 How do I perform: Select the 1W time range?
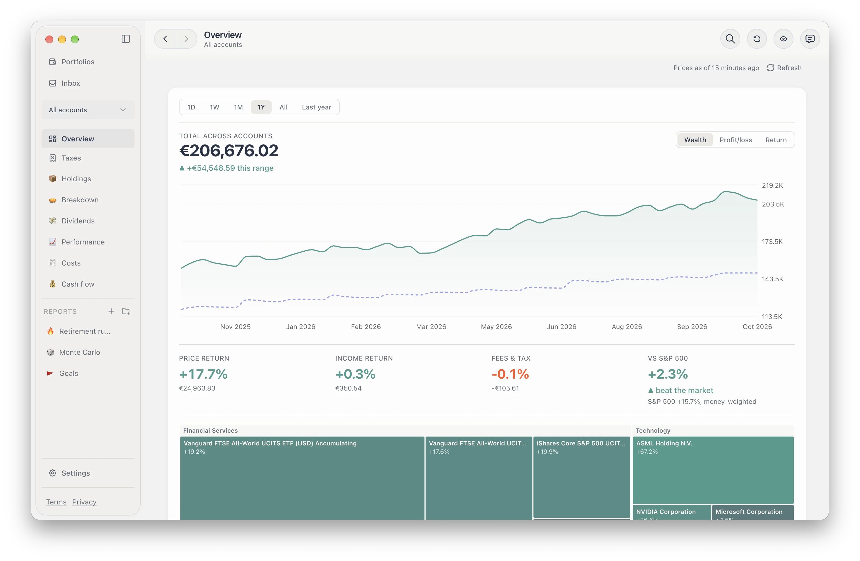215,107
